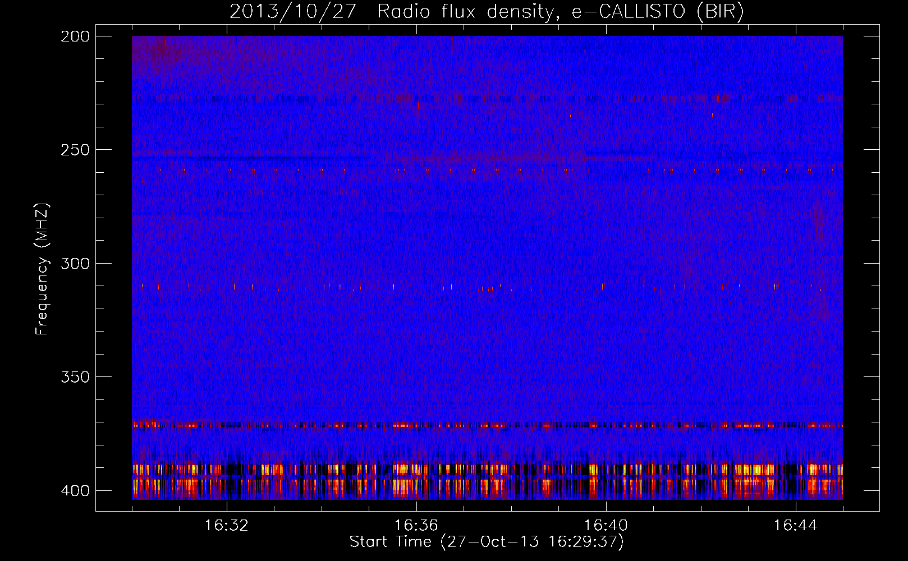Screen dimensions: 908x561
Task: Select the 400 frequency tick label
Action: tap(75, 491)
